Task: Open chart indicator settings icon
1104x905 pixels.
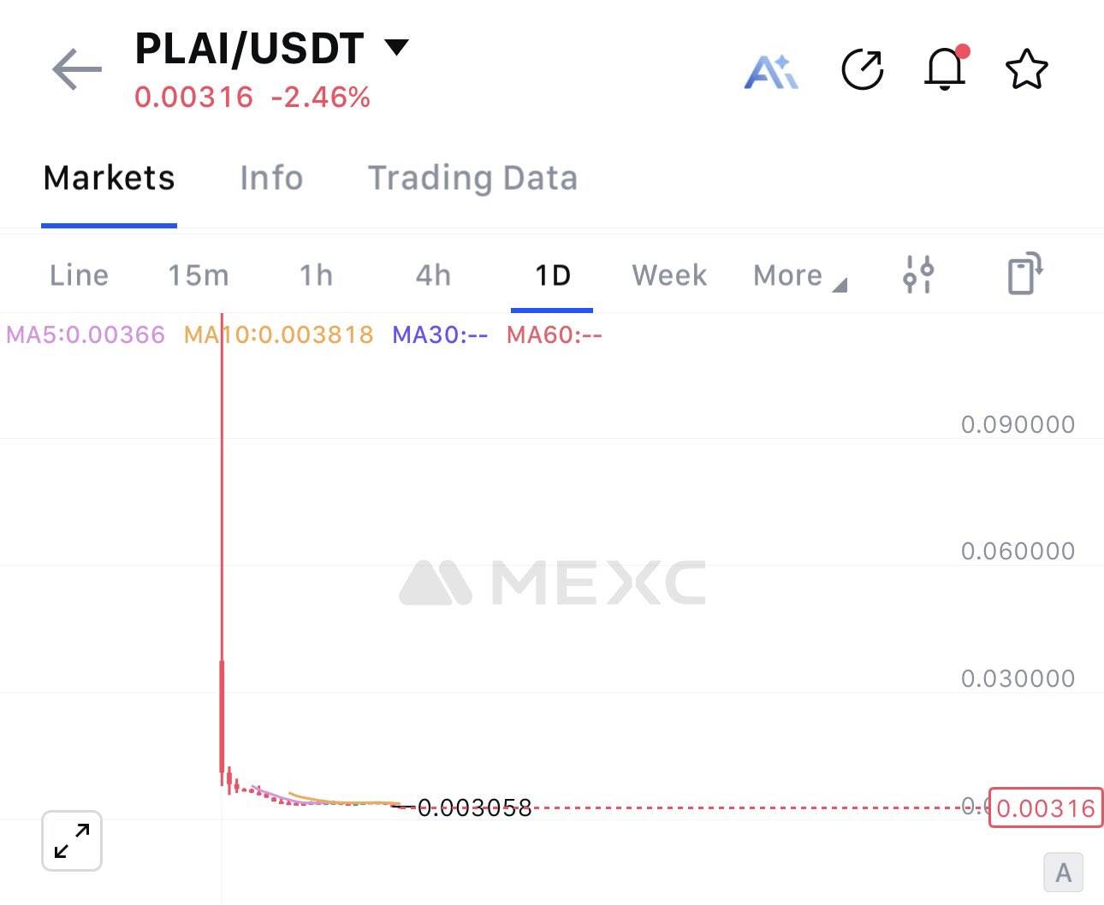Action: (918, 275)
